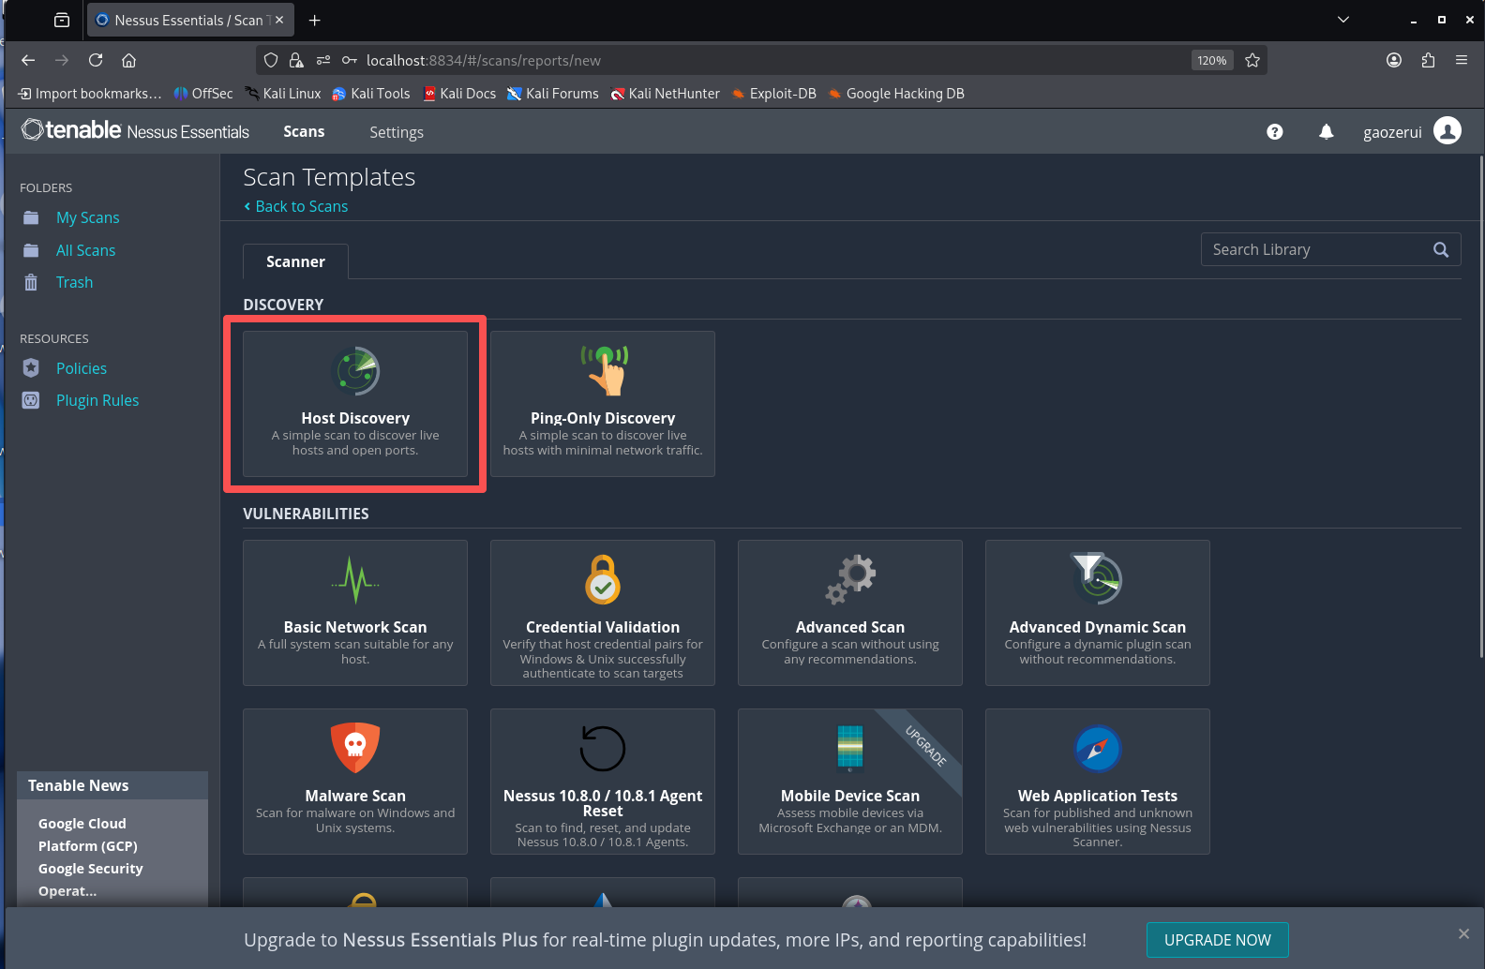The width and height of the screenshot is (1485, 969).
Task: Open the Kali Linux bookmark
Action: pyautogui.click(x=283, y=94)
